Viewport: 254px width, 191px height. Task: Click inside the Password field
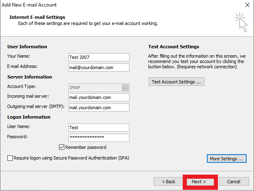click(x=99, y=137)
